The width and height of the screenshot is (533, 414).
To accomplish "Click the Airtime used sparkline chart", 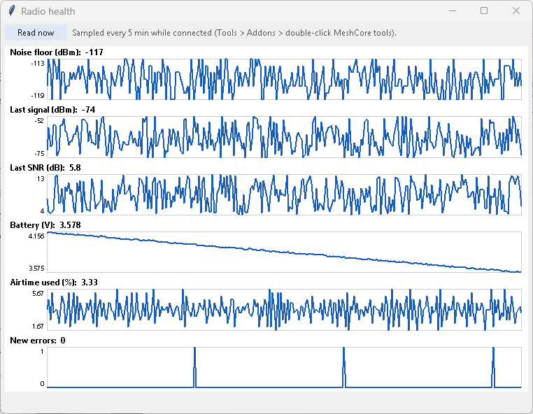I will (x=284, y=310).
